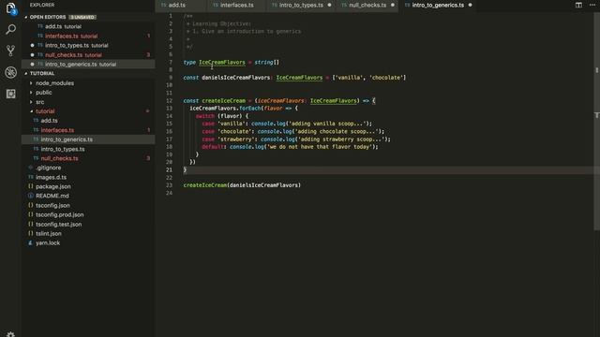Expand the public folder

click(x=44, y=93)
